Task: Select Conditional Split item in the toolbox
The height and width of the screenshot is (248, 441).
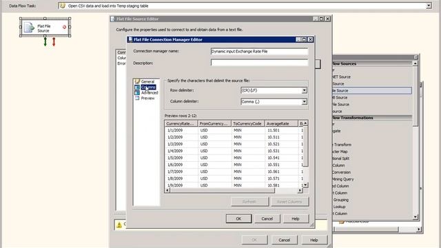Action: pyautogui.click(x=340, y=158)
